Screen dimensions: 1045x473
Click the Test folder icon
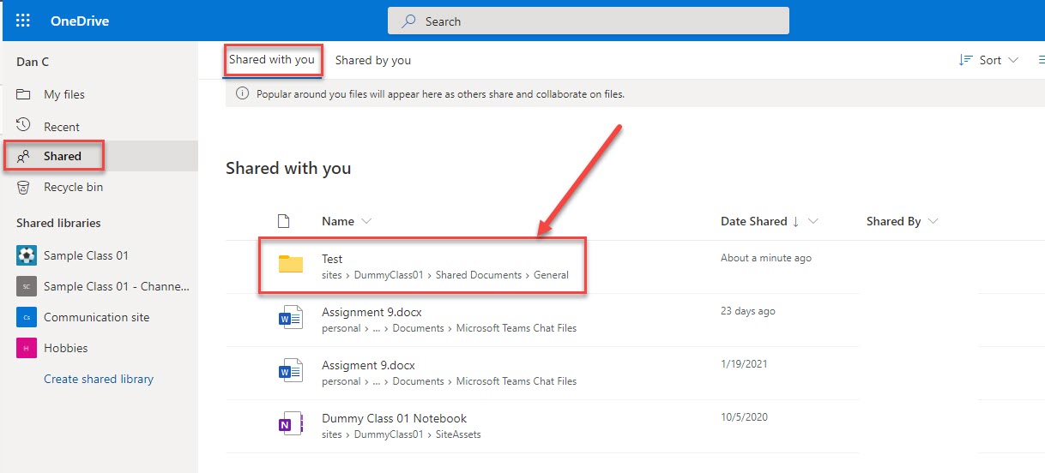291,264
